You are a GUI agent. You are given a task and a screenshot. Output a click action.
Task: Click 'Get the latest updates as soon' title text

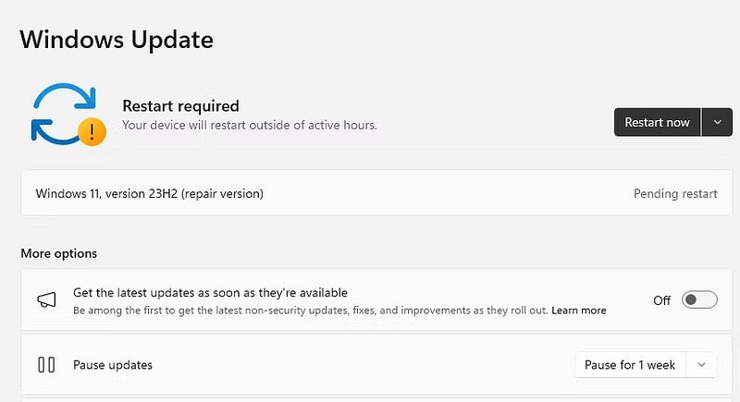pyautogui.click(x=210, y=293)
